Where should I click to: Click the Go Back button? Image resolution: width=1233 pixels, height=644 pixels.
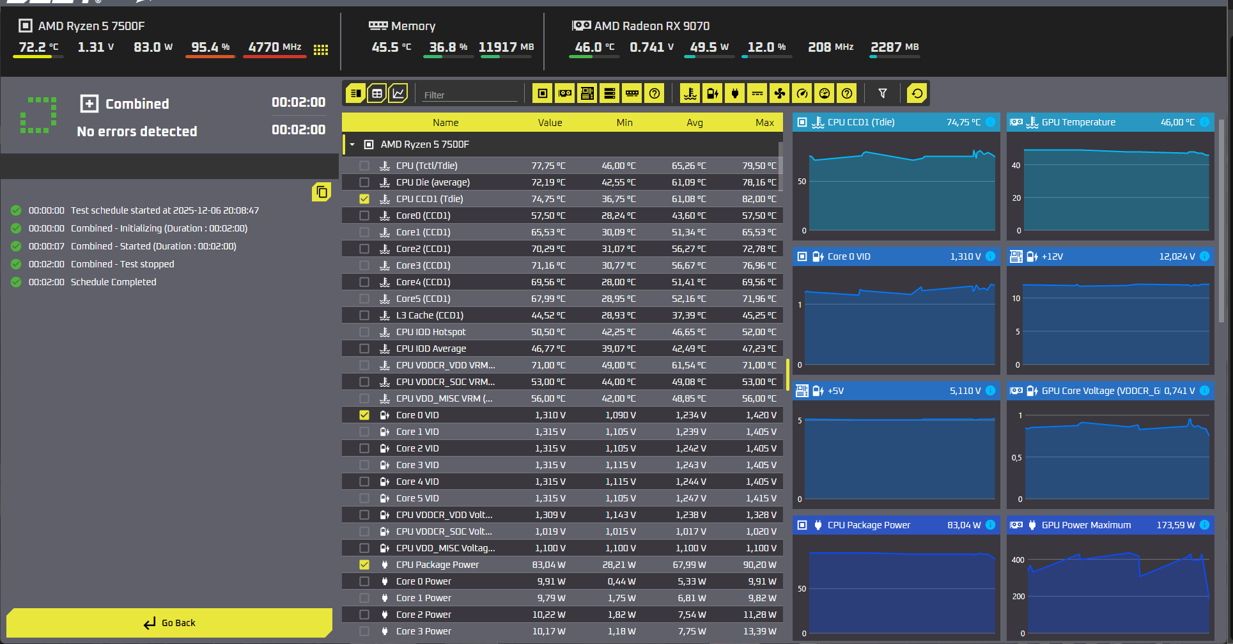point(169,623)
